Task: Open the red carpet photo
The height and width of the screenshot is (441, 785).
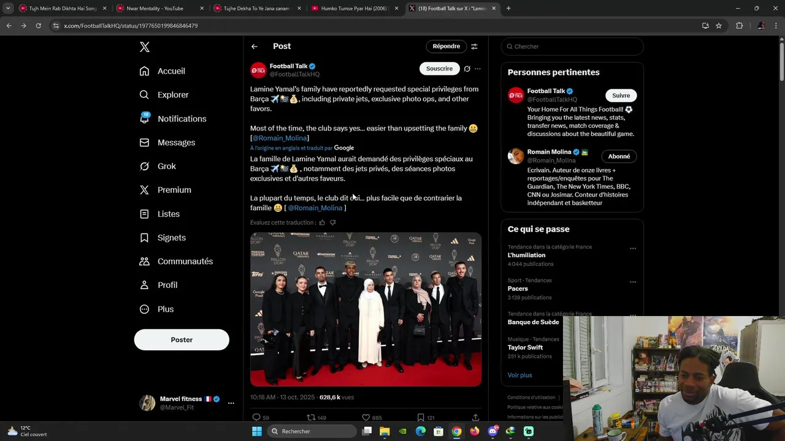Action: point(366,309)
